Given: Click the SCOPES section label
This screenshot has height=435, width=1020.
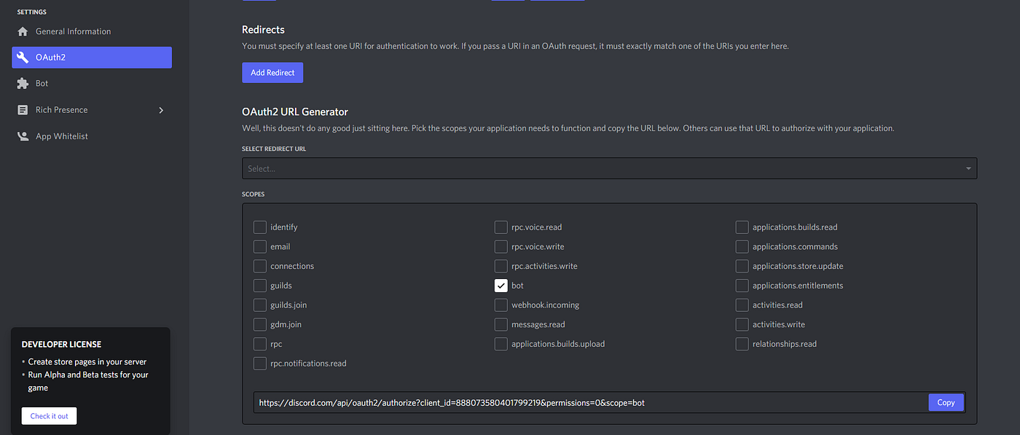Looking at the screenshot, I should coord(254,195).
